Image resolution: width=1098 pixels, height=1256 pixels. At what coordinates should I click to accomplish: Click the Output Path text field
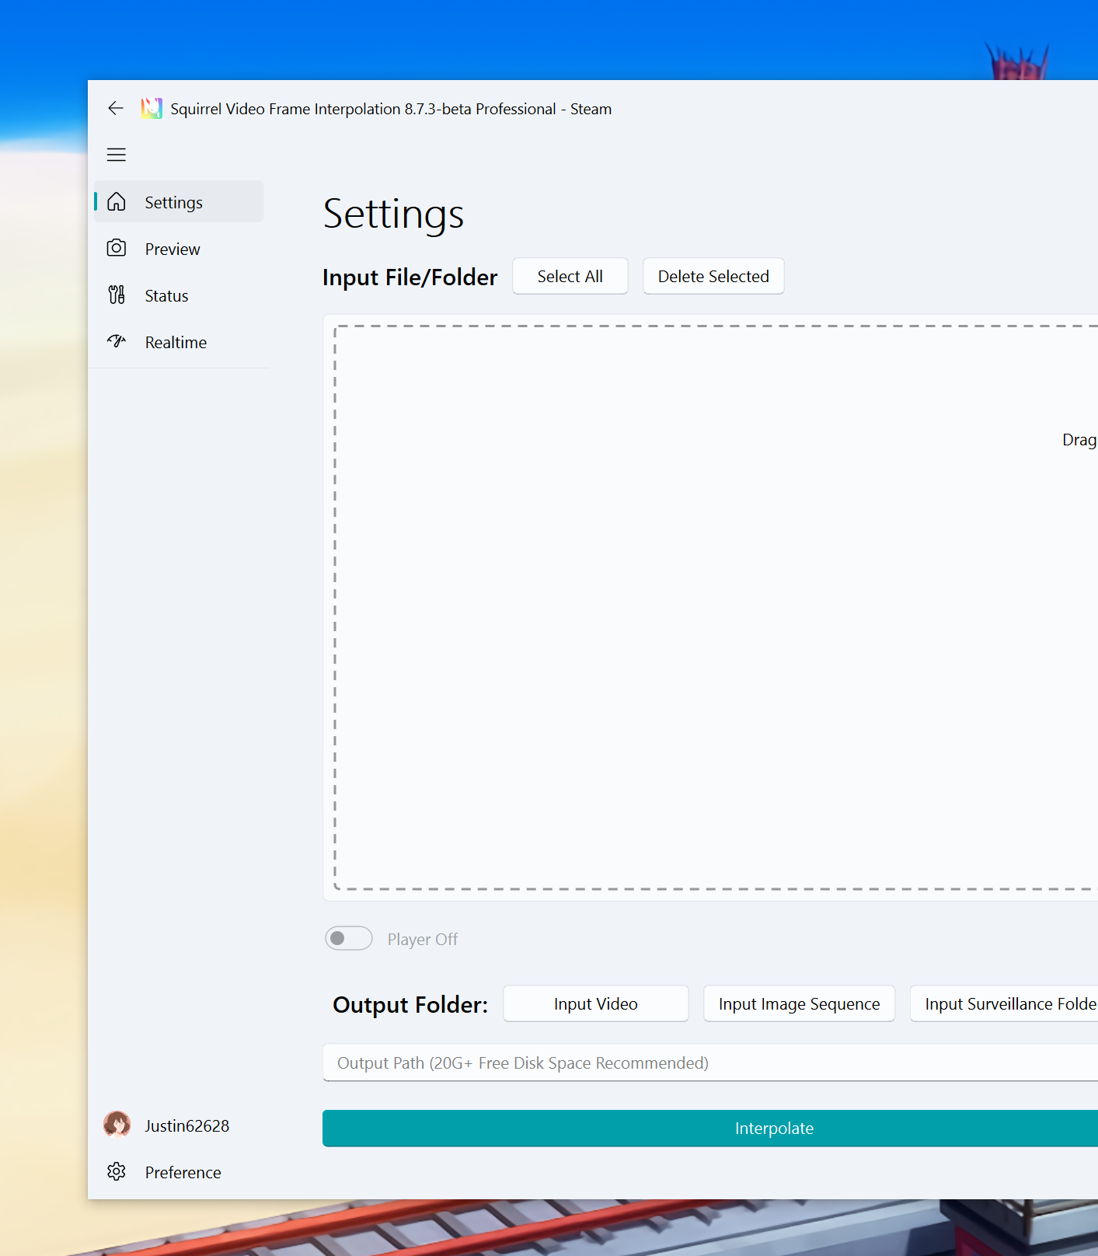coord(710,1062)
